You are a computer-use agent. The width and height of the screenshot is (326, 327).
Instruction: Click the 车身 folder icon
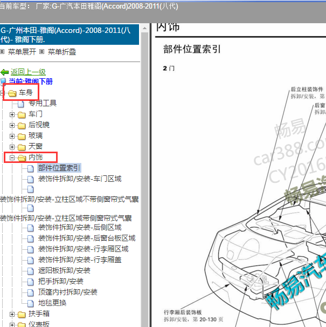(12, 93)
